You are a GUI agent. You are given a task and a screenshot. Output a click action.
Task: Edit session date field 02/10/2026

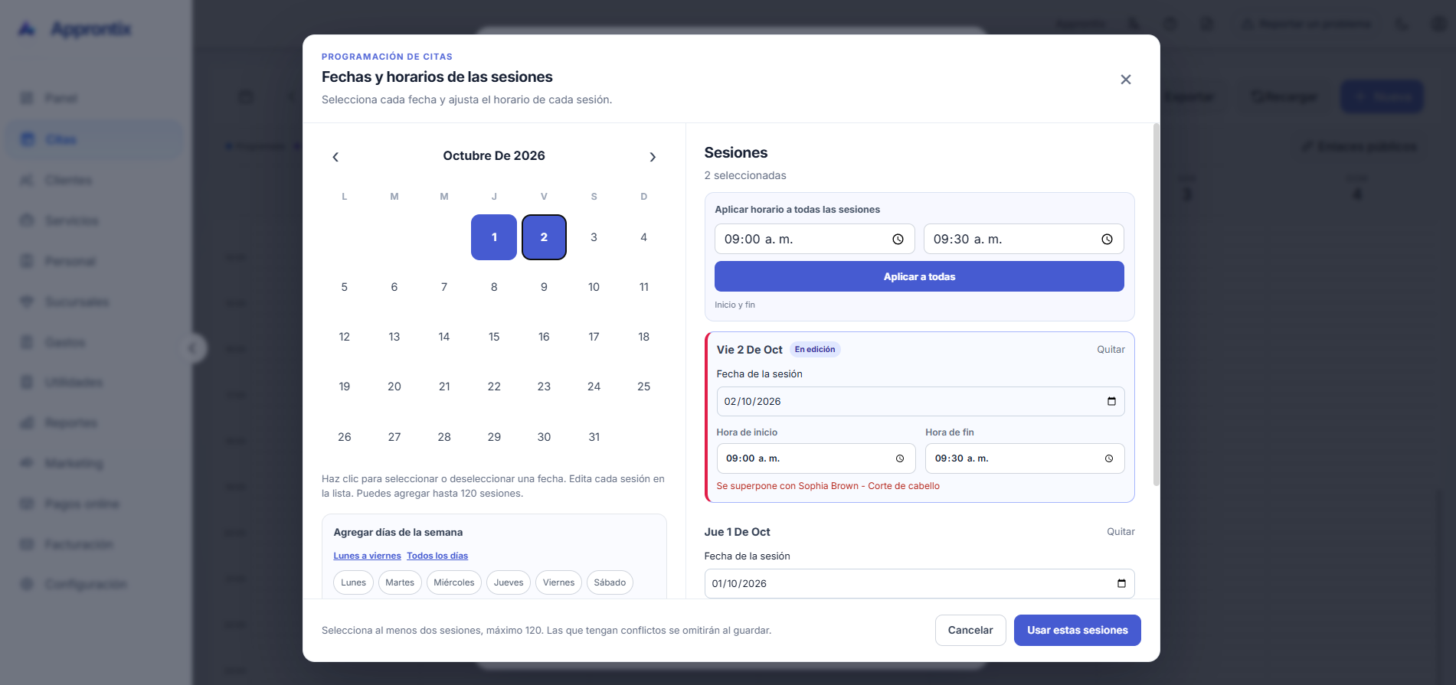point(921,402)
